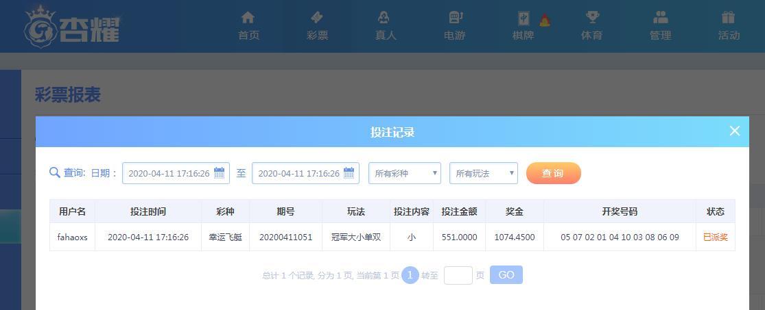Viewport: 765px width, 310px height.
Task: Open the 棋牌 card games icon
Action: coord(523,18)
